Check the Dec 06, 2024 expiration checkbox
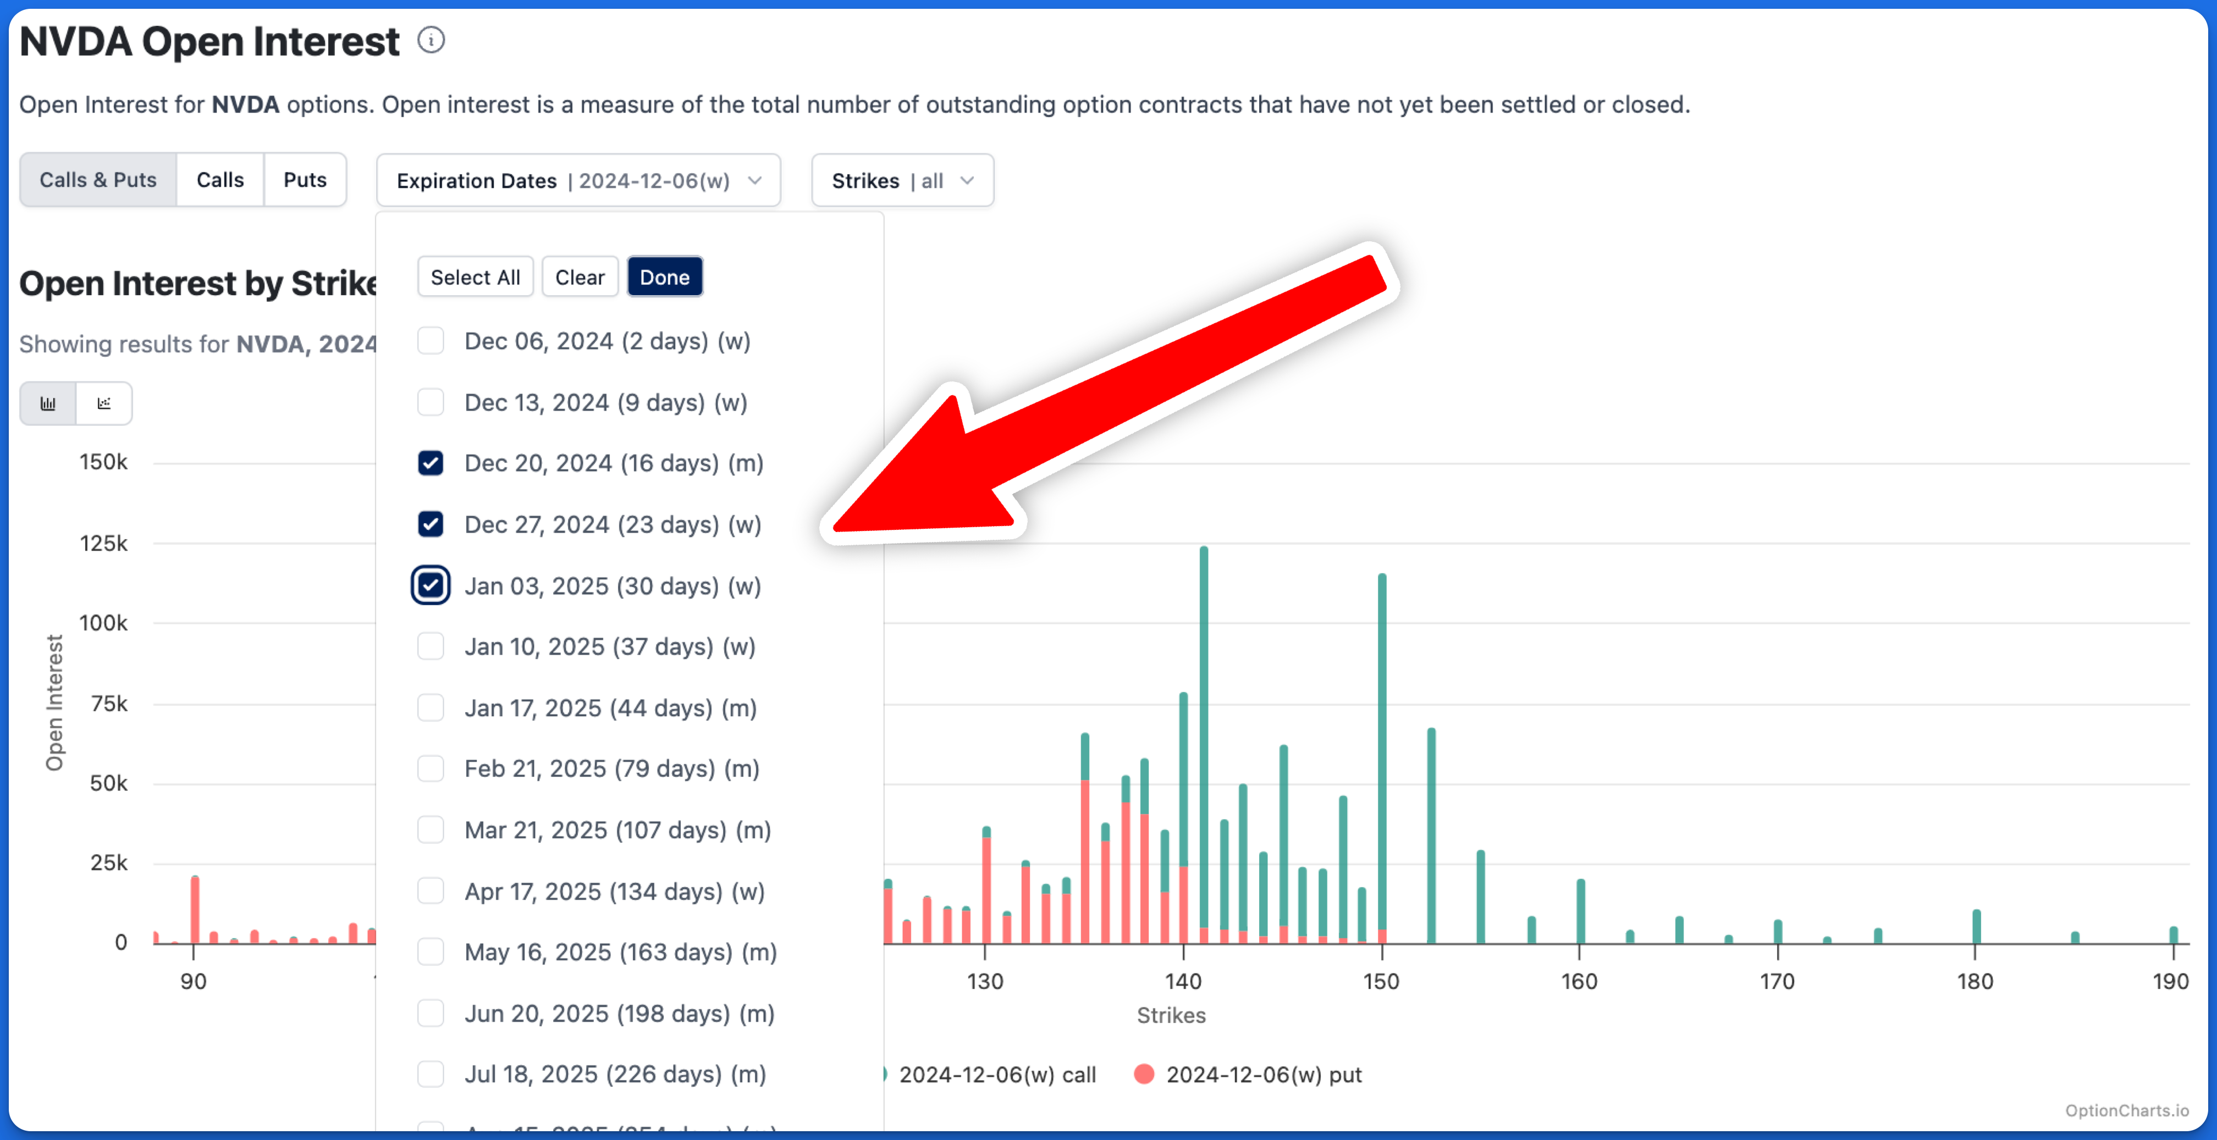Image resolution: width=2217 pixels, height=1140 pixels. point(431,341)
